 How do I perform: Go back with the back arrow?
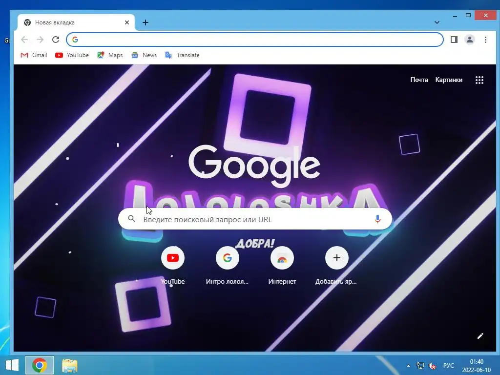24,40
